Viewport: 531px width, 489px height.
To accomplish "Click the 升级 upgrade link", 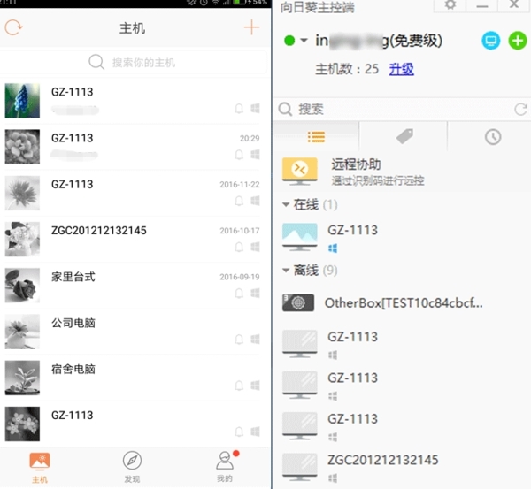I will click(401, 69).
